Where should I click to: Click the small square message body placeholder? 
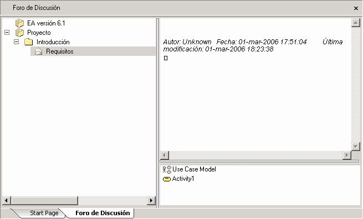coord(166,58)
